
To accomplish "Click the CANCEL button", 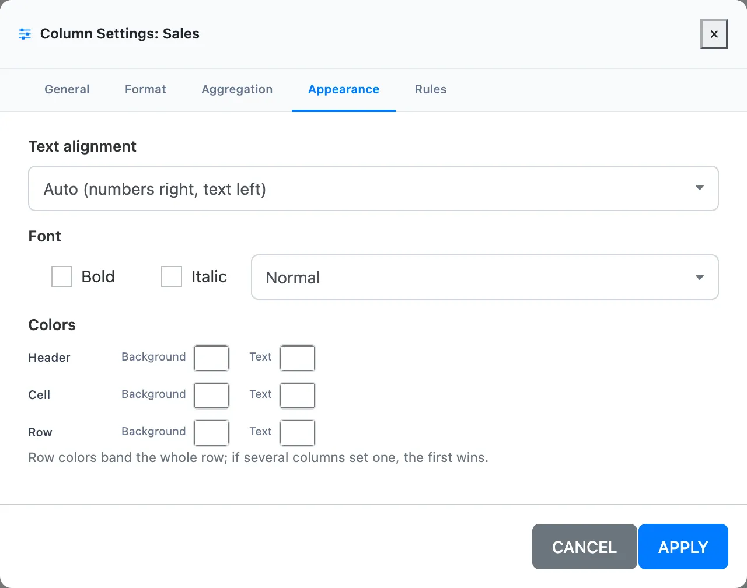I will [x=584, y=547].
